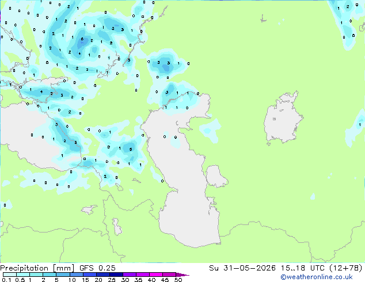The image size is (365, 282).
Task: Click the "15..18 UTC" time range
Action: click(302, 268)
